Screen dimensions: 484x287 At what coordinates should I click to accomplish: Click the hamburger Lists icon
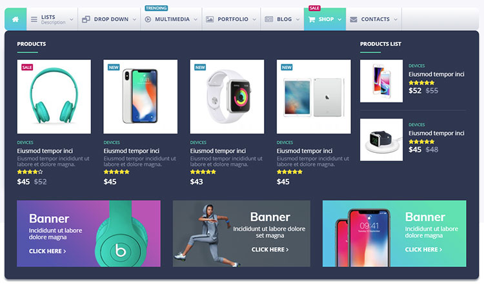pos(34,19)
